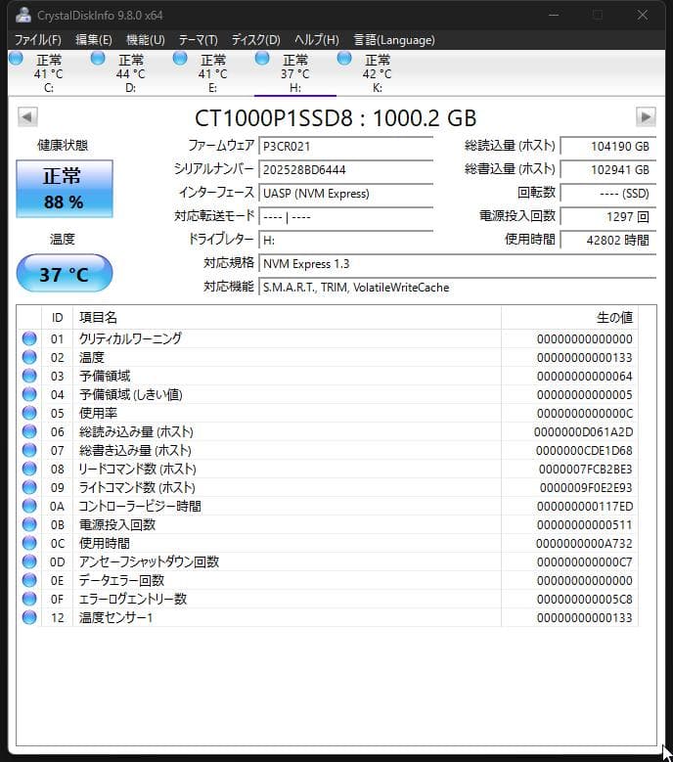This screenshot has height=762, width=673.
Task: Select the 総書き込み量 (ホスト) SMART row
Action: click(328, 450)
